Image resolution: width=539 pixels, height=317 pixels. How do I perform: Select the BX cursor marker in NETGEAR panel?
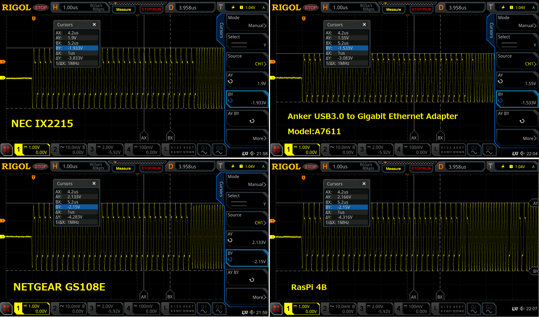(x=170, y=296)
